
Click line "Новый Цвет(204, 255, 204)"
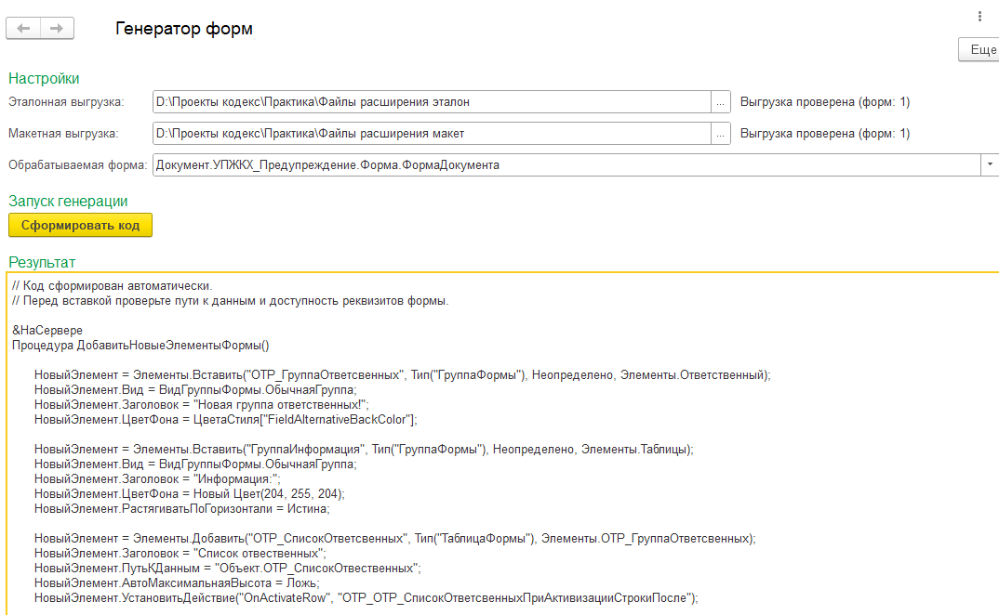click(189, 494)
